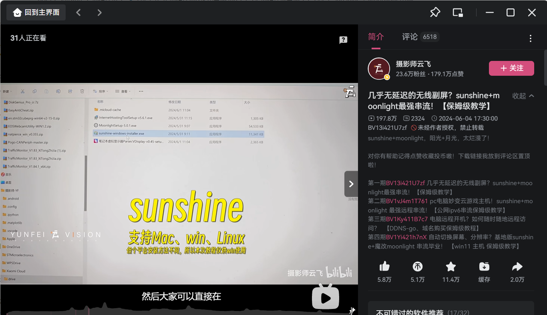Collapse the video description with 收起
The height and width of the screenshot is (315, 547).
[523, 96]
